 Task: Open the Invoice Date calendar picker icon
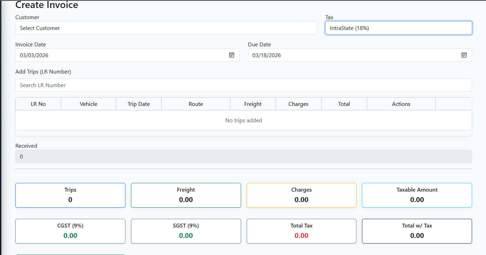tap(232, 55)
